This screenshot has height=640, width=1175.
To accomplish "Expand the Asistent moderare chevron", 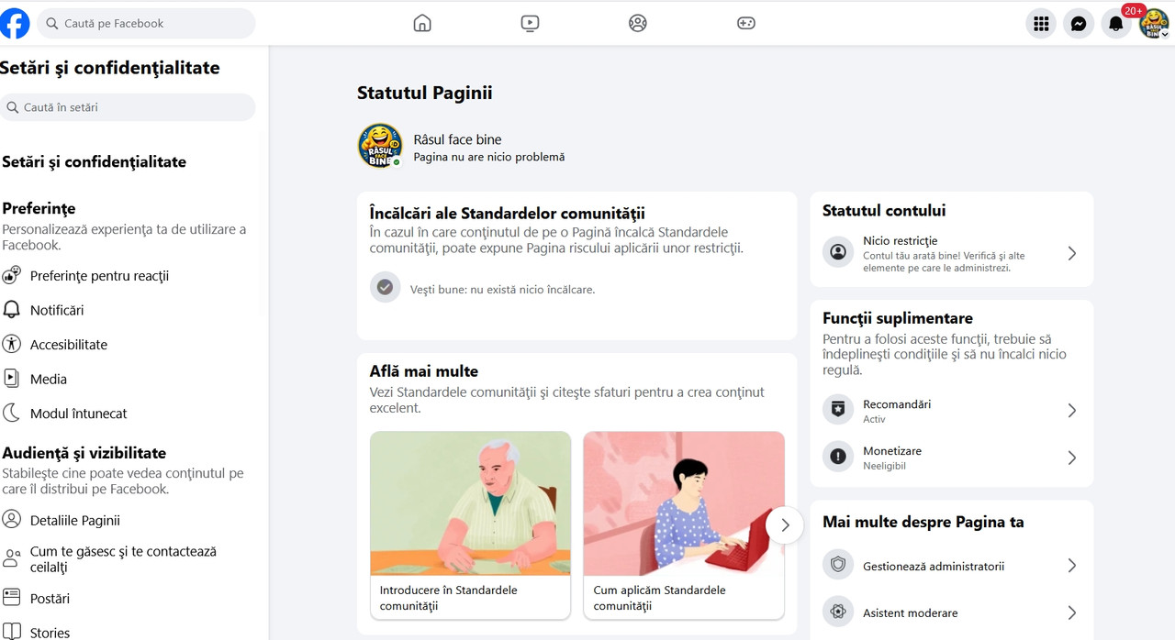I will click(1071, 612).
